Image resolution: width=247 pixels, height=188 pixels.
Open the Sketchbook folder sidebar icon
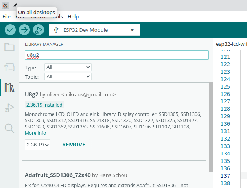click(9, 47)
